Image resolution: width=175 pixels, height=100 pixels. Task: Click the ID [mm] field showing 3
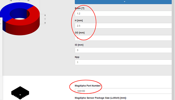pos(123,50)
